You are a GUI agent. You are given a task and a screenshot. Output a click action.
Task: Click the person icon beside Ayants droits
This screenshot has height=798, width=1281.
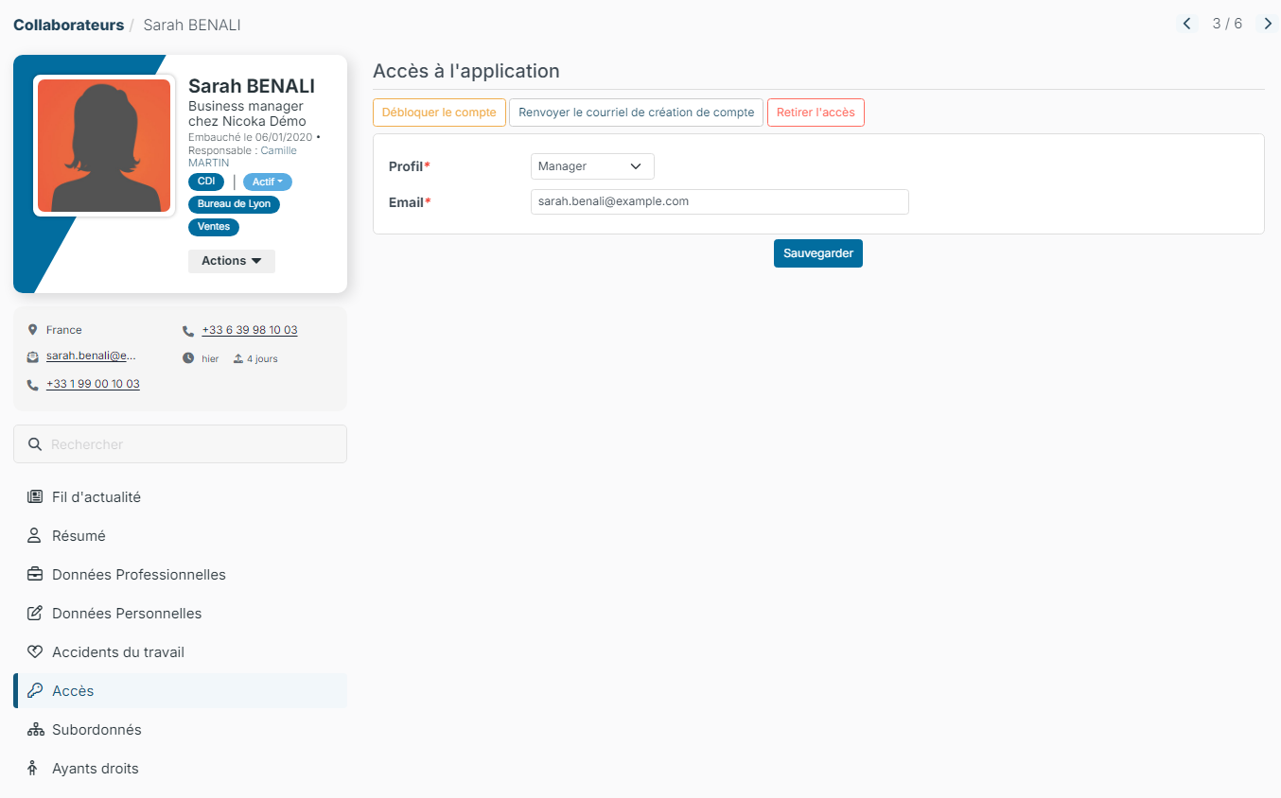(x=33, y=769)
